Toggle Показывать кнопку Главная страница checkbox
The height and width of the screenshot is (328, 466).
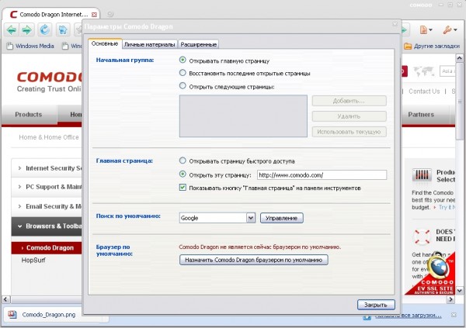(x=183, y=188)
